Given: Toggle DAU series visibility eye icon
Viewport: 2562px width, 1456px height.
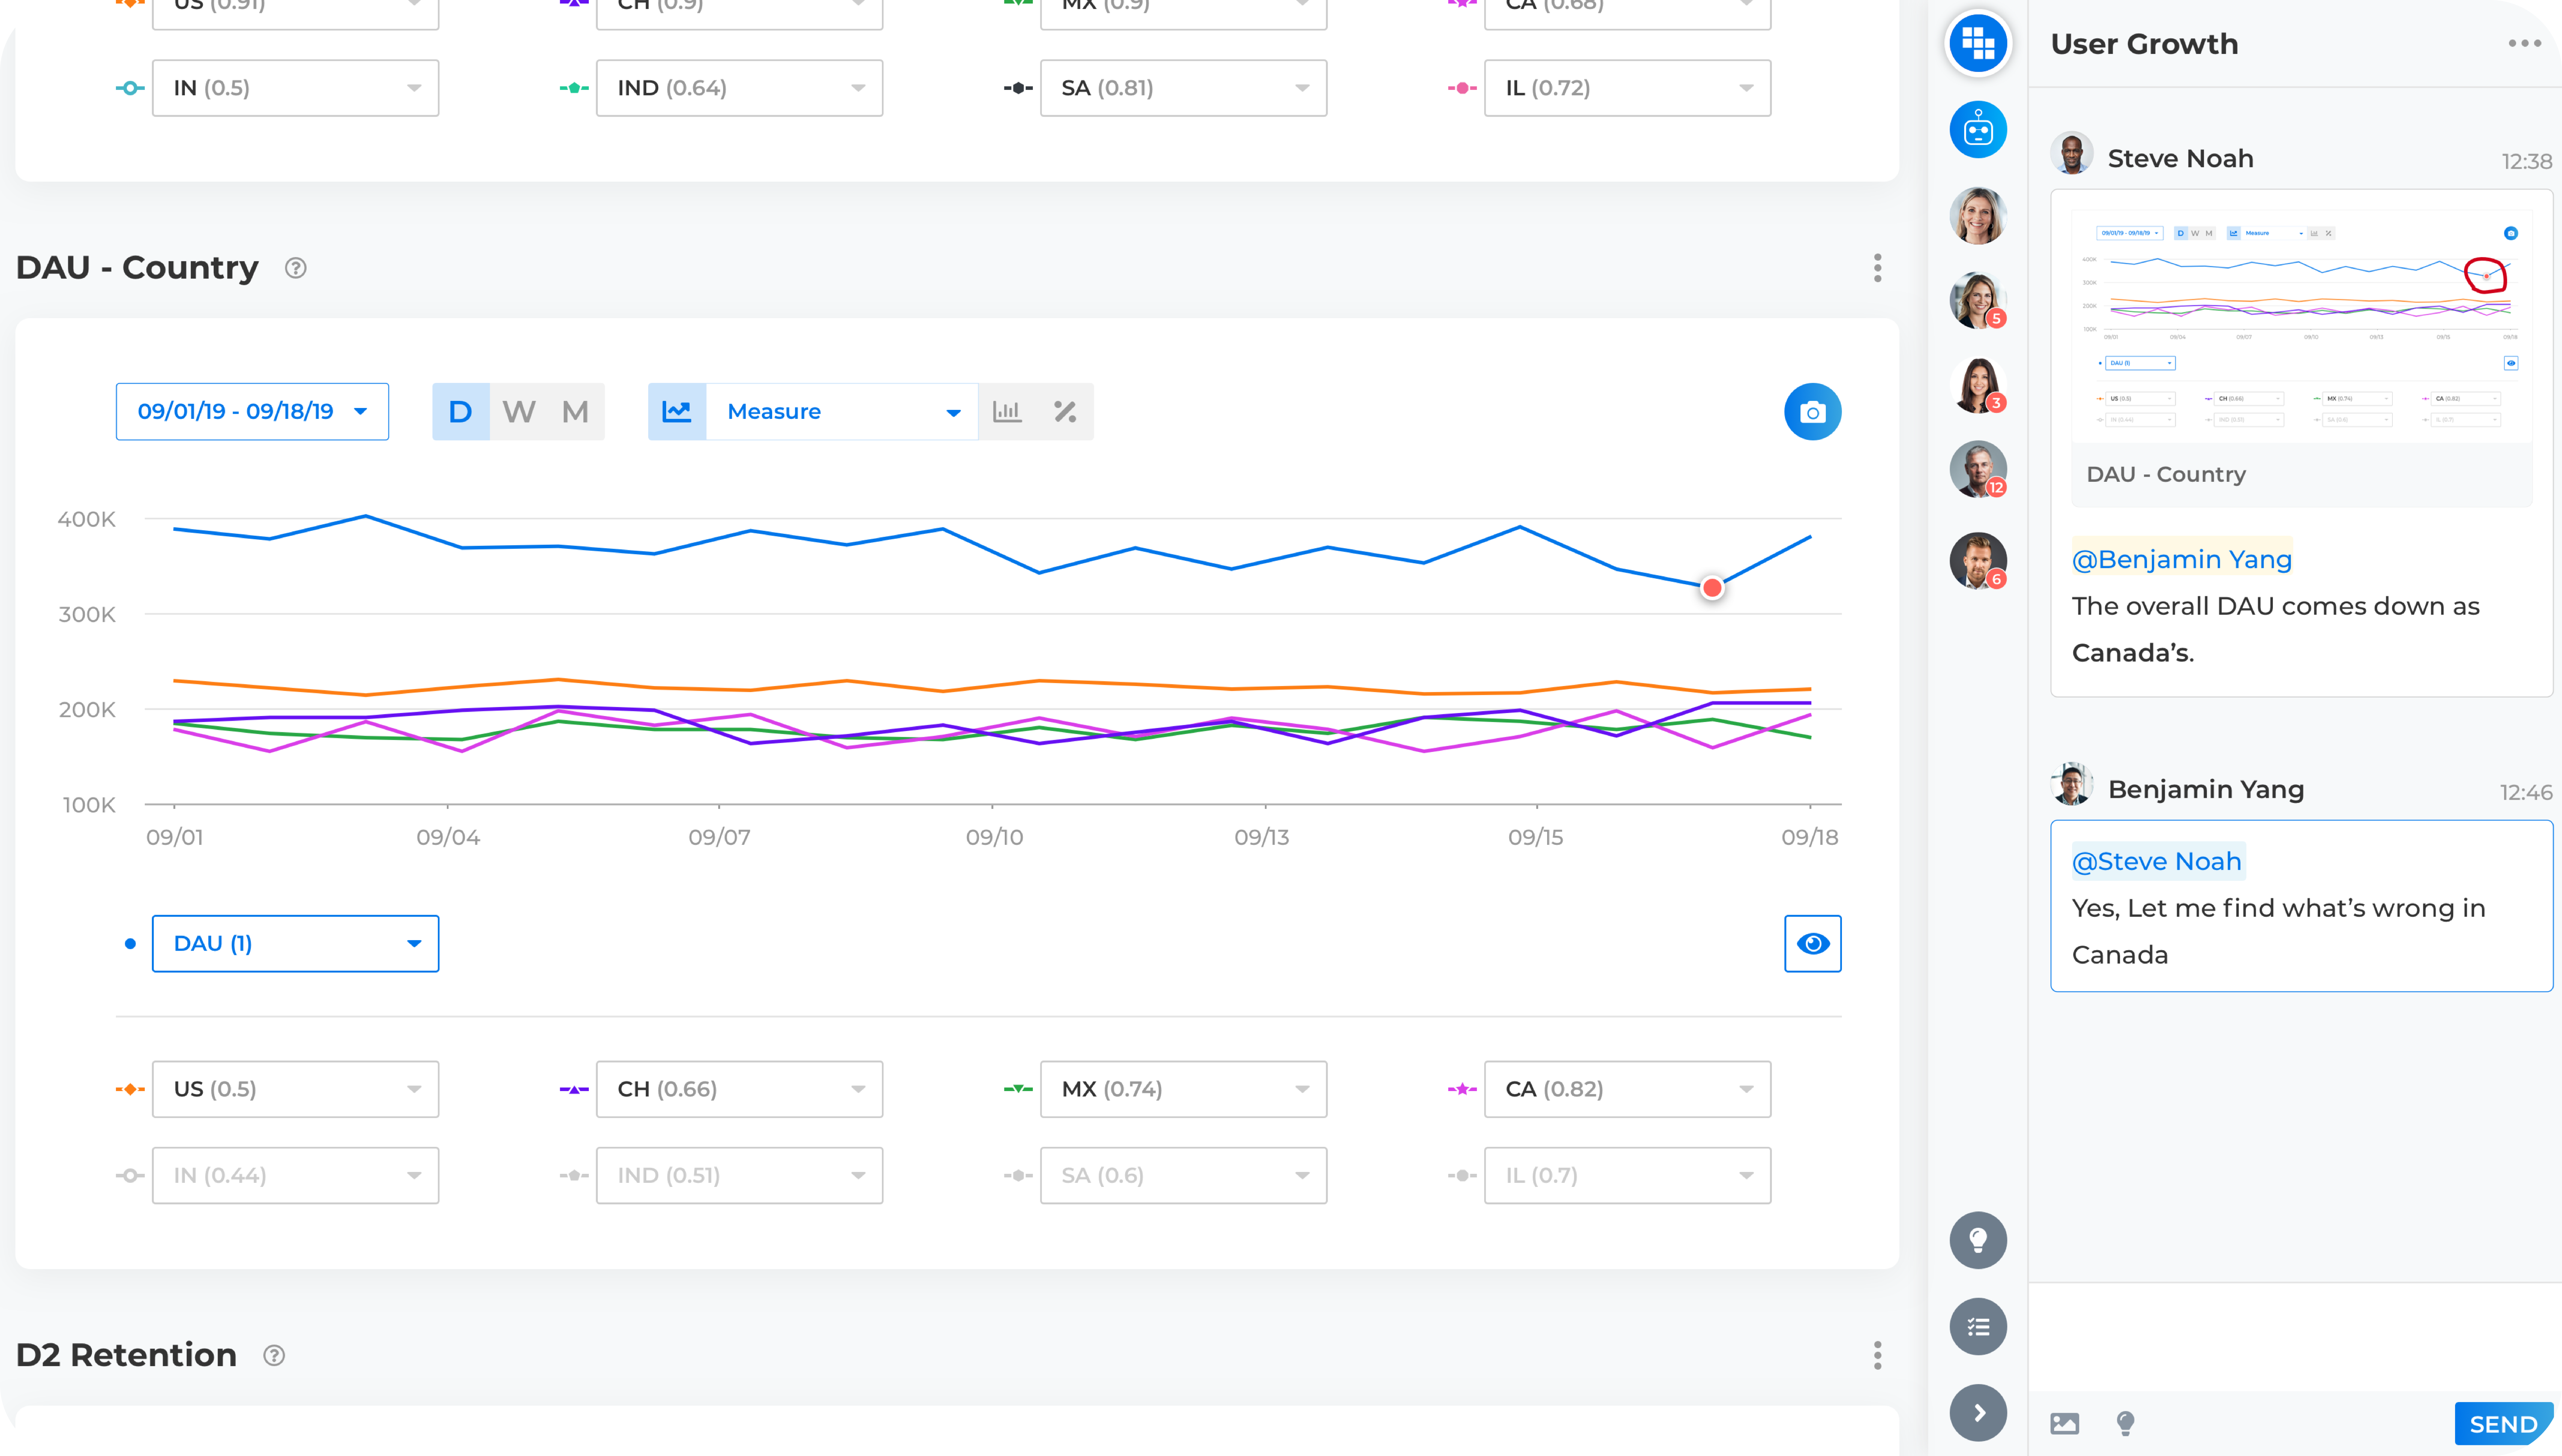Looking at the screenshot, I should tap(1812, 944).
